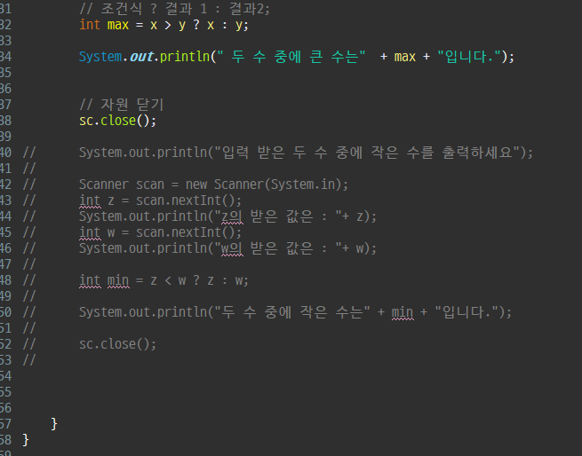Click the commented println "입력 받은 두 수 중에 작은 수를 출력하세요"

point(306,153)
